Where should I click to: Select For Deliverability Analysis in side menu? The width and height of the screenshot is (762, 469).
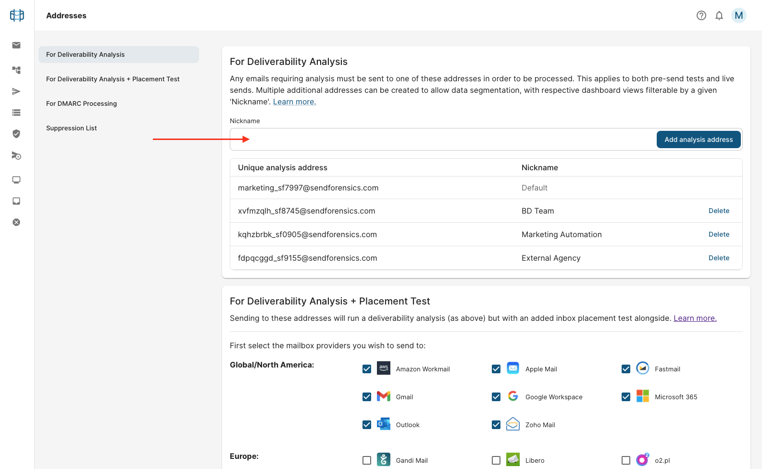coord(119,54)
